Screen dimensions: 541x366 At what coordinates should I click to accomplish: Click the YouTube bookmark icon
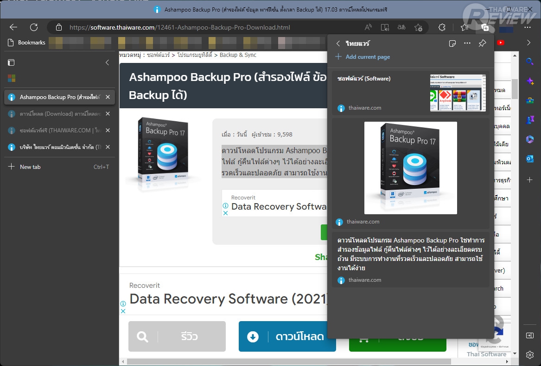(501, 43)
